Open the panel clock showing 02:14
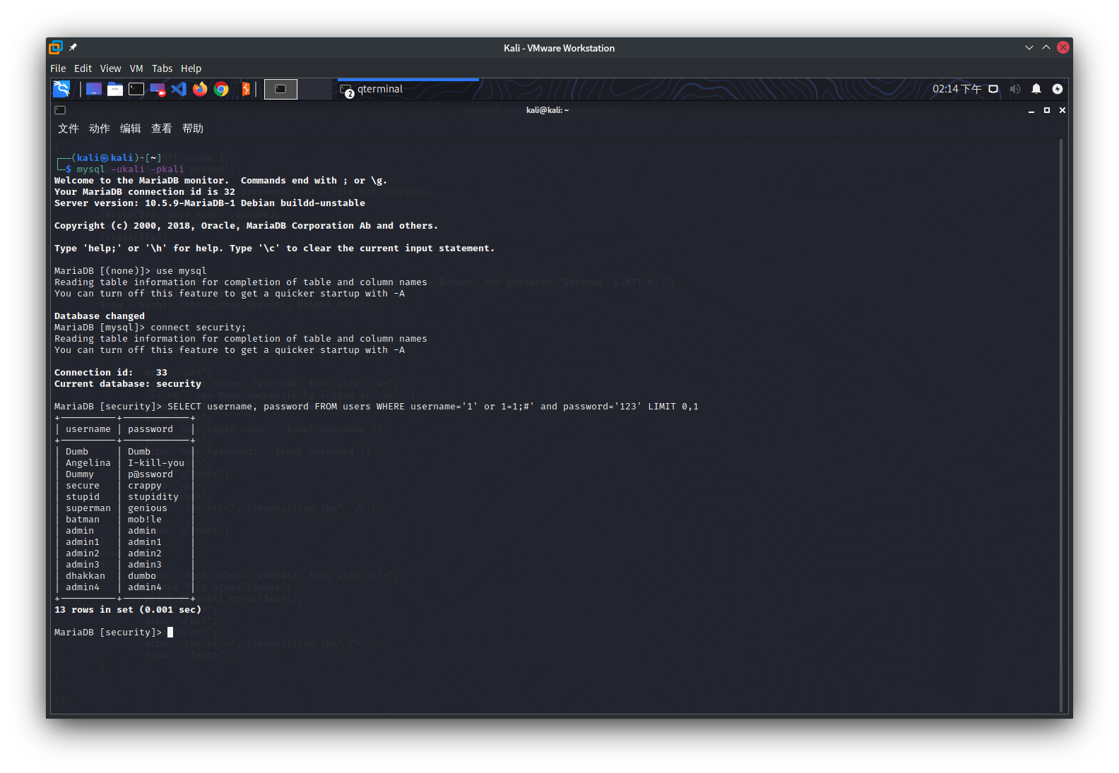 957,89
